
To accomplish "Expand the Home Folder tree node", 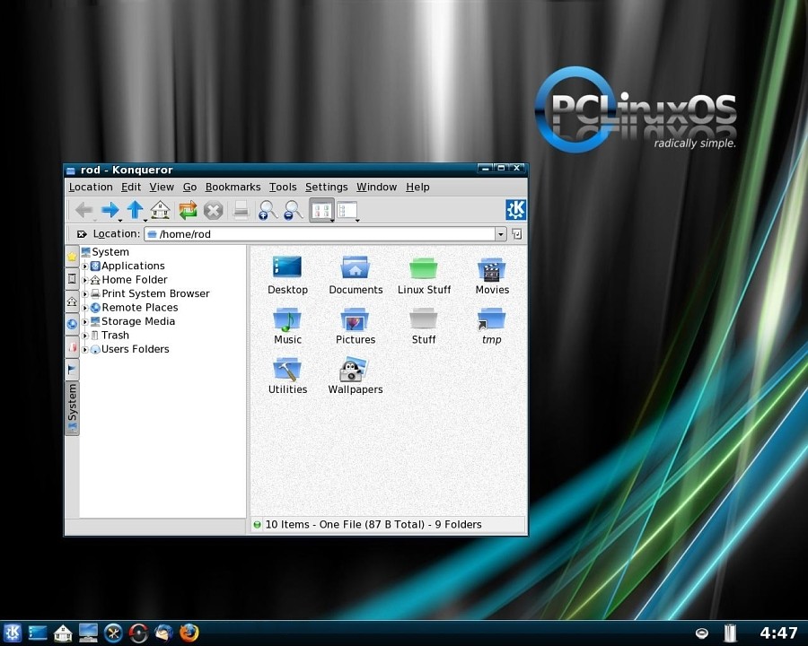I will [85, 280].
